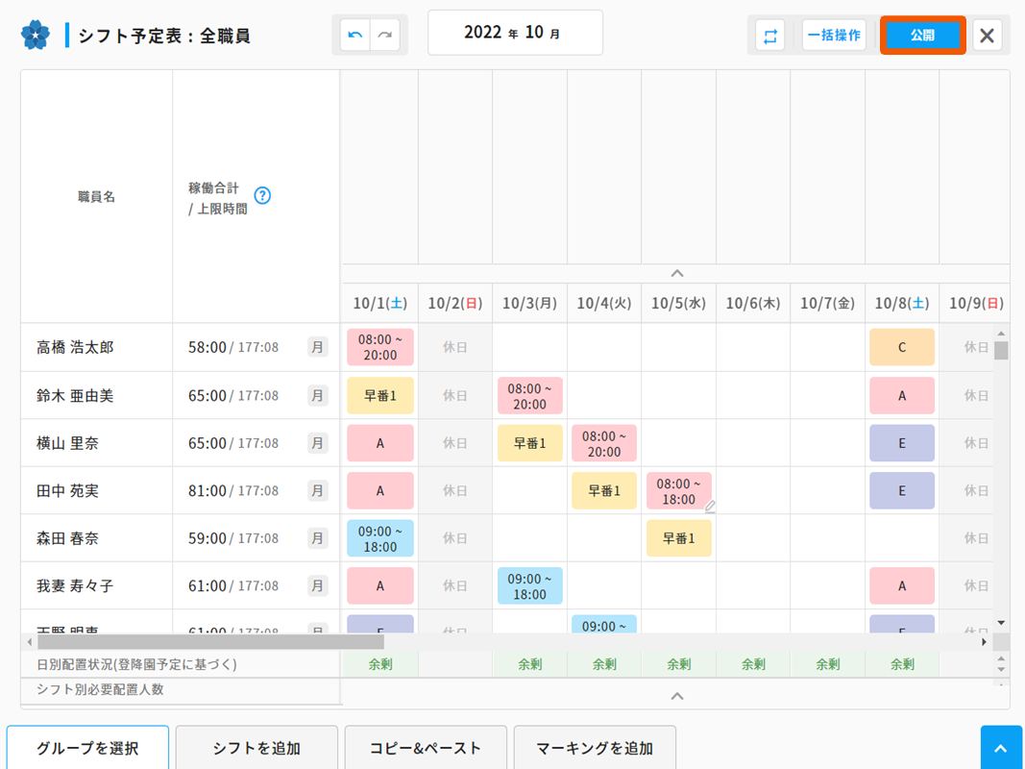This screenshot has height=769, width=1025.
Task: Toggle the 月 badge for 田中 苑実
Action: coord(317,490)
